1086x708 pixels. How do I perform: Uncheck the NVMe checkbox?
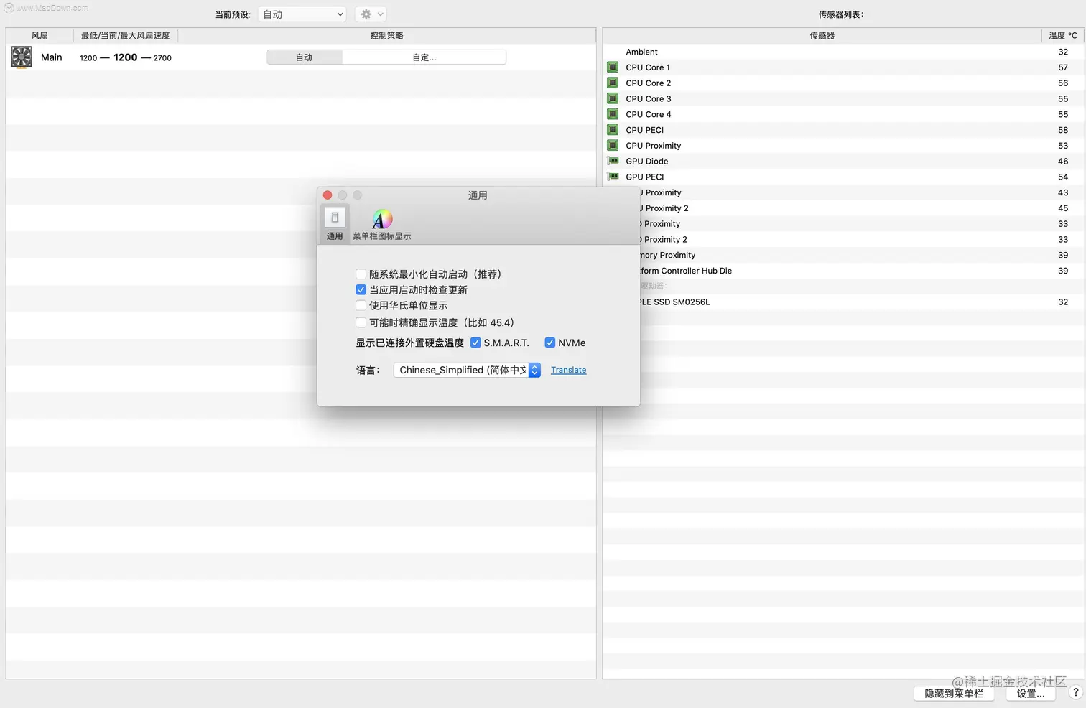[x=550, y=343]
